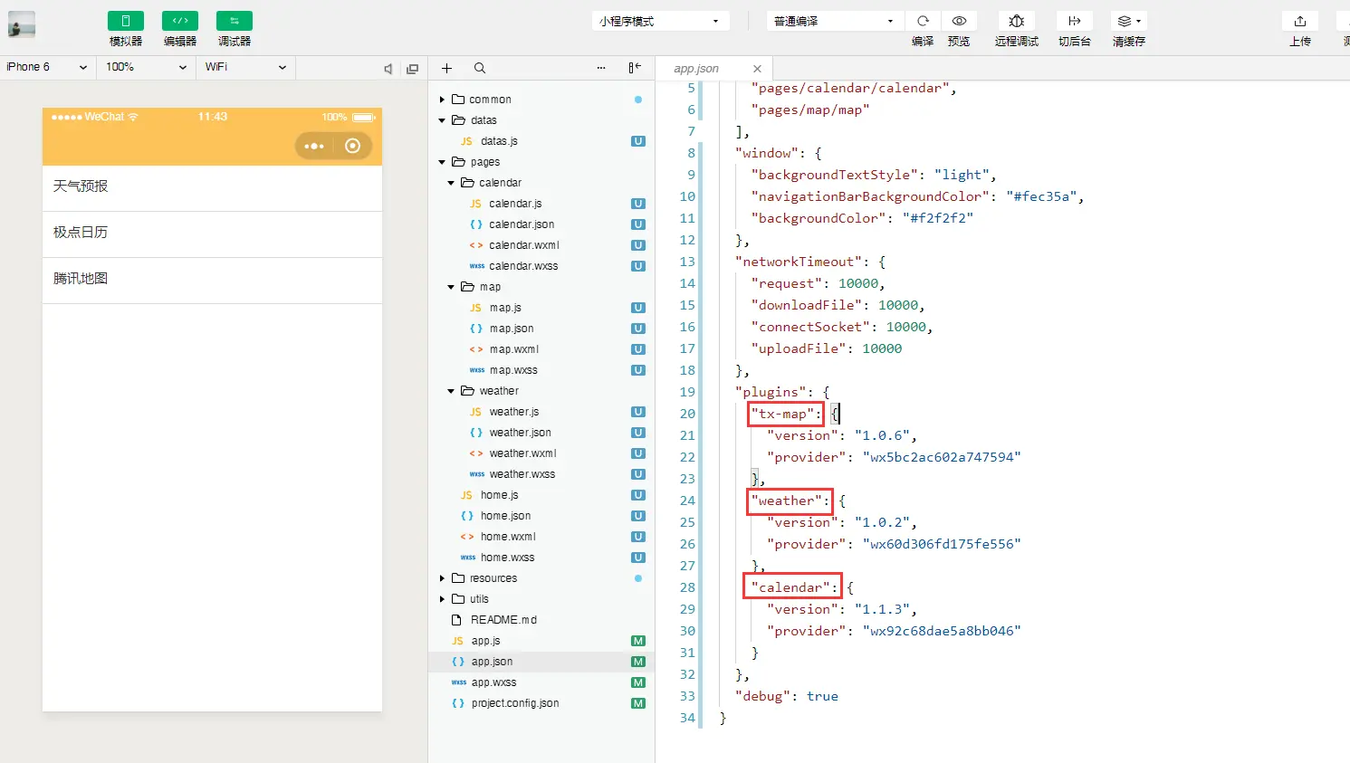Image resolution: width=1350 pixels, height=763 pixels.
Task: Toggle the 编辑器 editor panel button
Action: click(180, 21)
